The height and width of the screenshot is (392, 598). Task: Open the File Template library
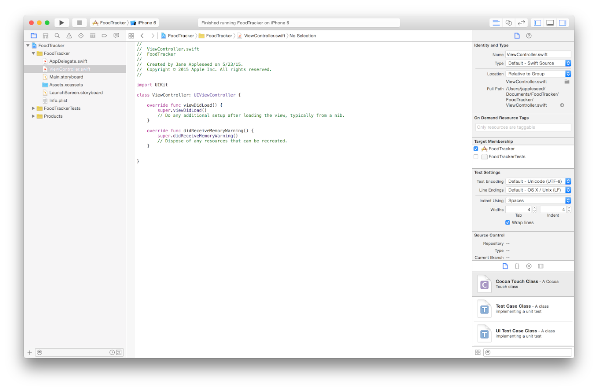pos(505,266)
